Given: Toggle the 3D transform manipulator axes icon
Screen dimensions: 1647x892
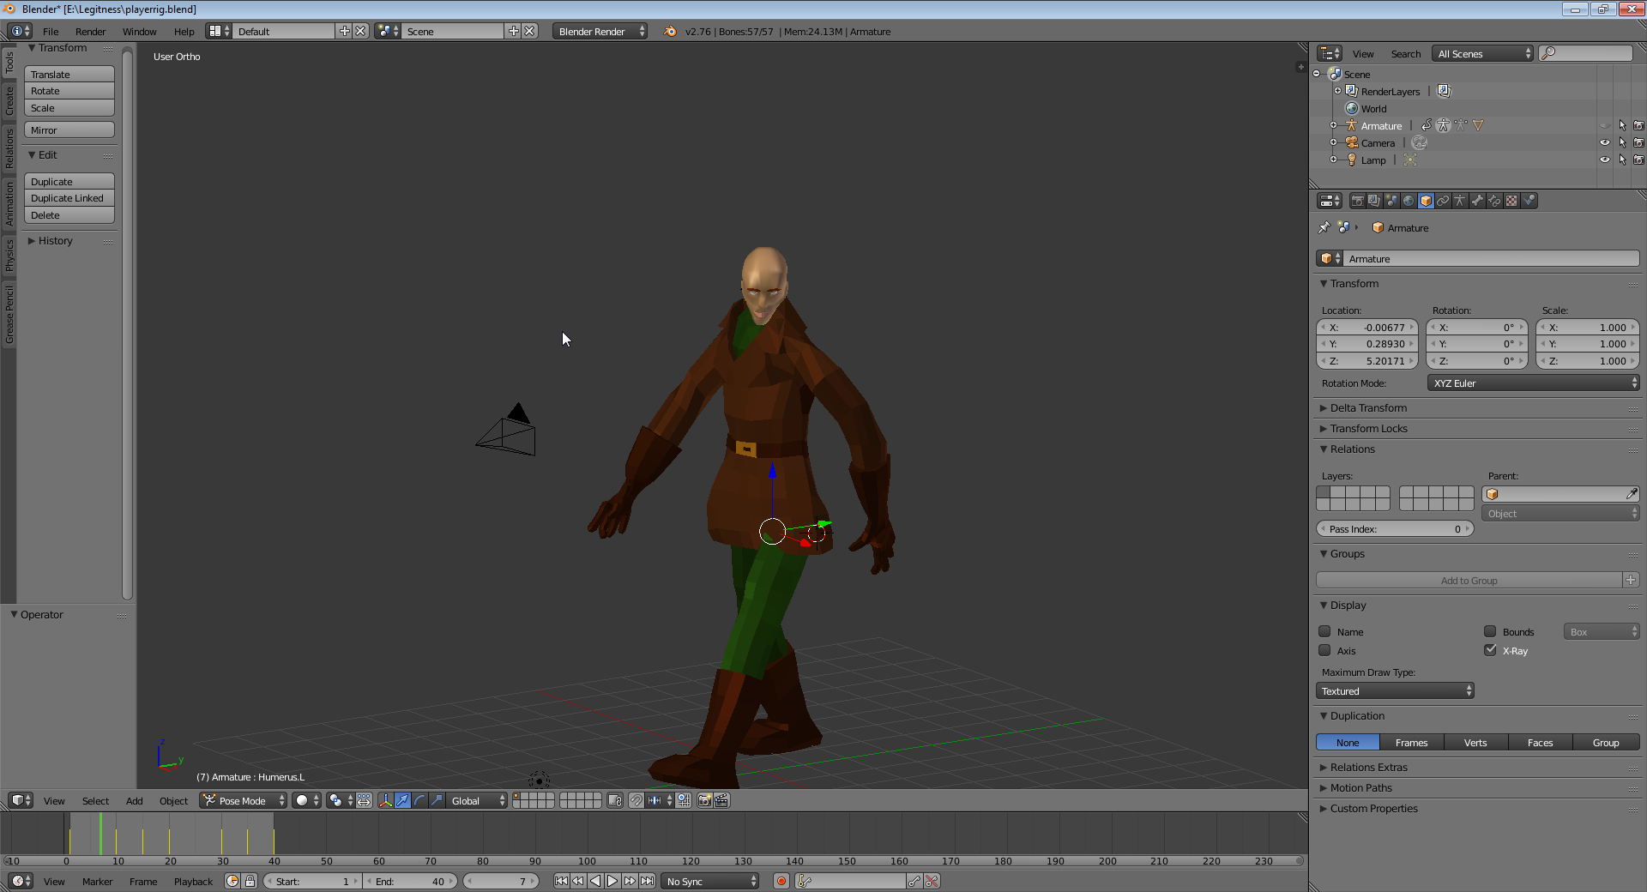Looking at the screenshot, I should coord(385,800).
